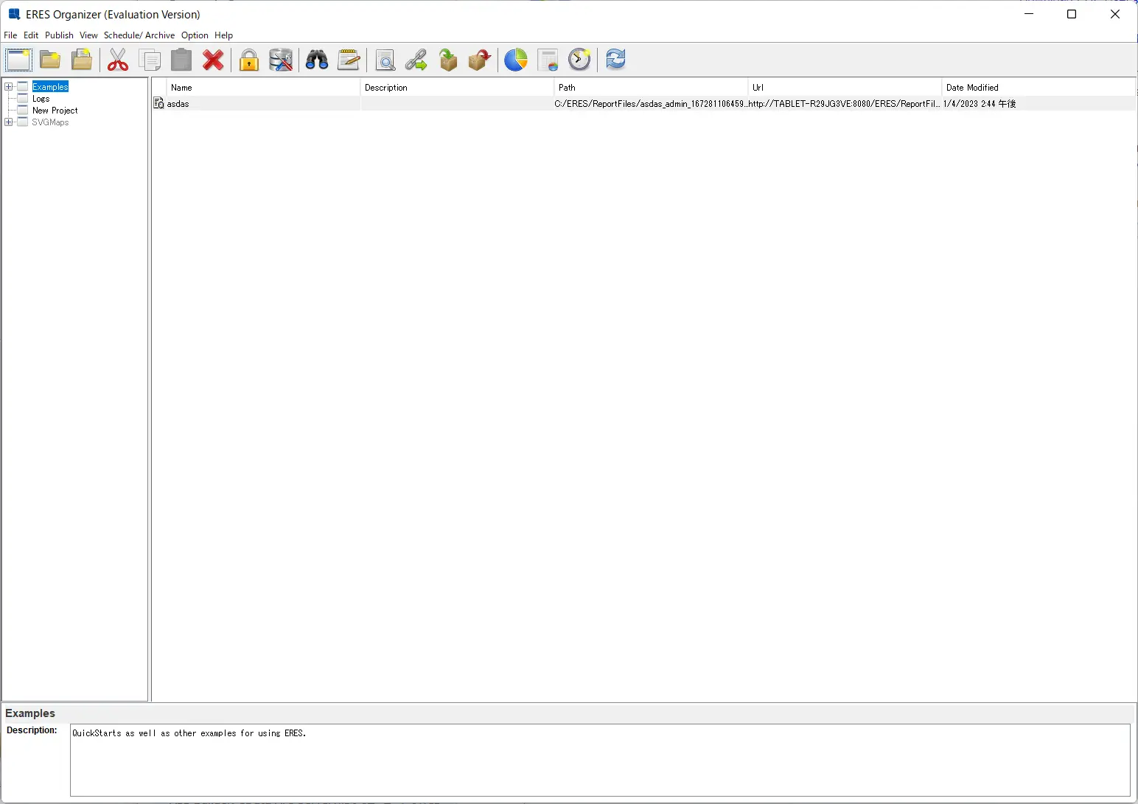
Task: Open the Publish menu
Action: tap(59, 35)
